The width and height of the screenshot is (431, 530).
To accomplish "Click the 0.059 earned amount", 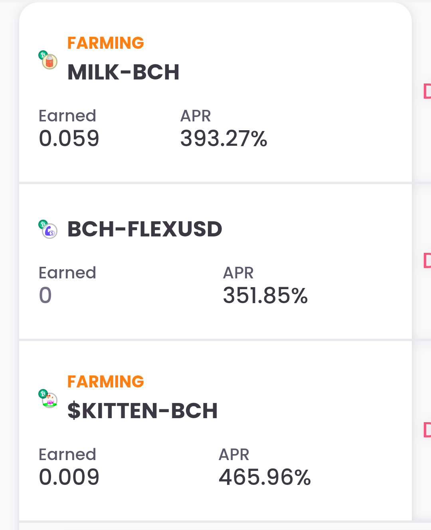I will [69, 139].
